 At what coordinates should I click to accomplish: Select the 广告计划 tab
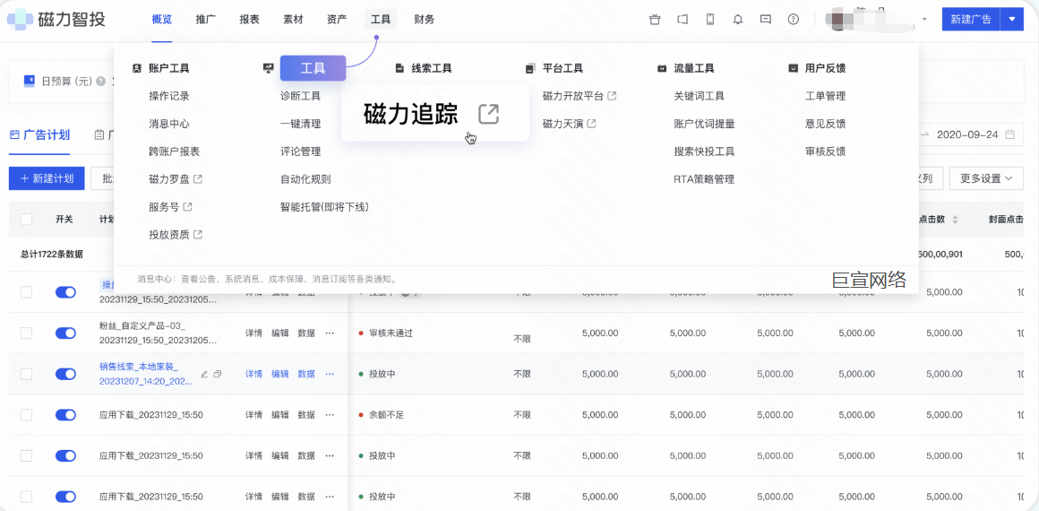pyautogui.click(x=39, y=134)
